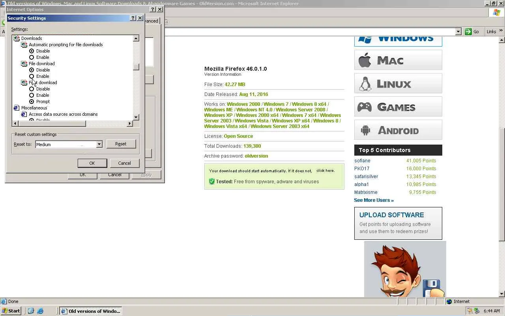Click Cancel in the Internet Options dialog

point(114,175)
